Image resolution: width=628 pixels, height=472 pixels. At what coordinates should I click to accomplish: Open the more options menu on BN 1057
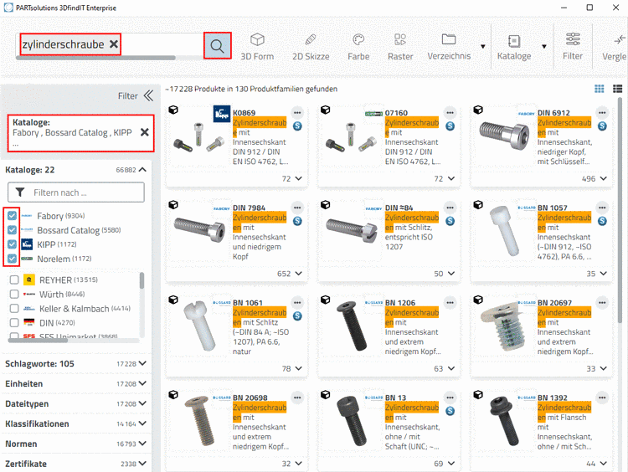tap(602, 208)
